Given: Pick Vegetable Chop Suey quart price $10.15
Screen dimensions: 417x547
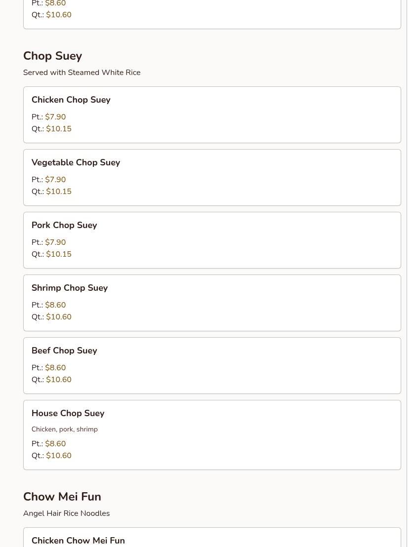Looking at the screenshot, I should tap(59, 192).
